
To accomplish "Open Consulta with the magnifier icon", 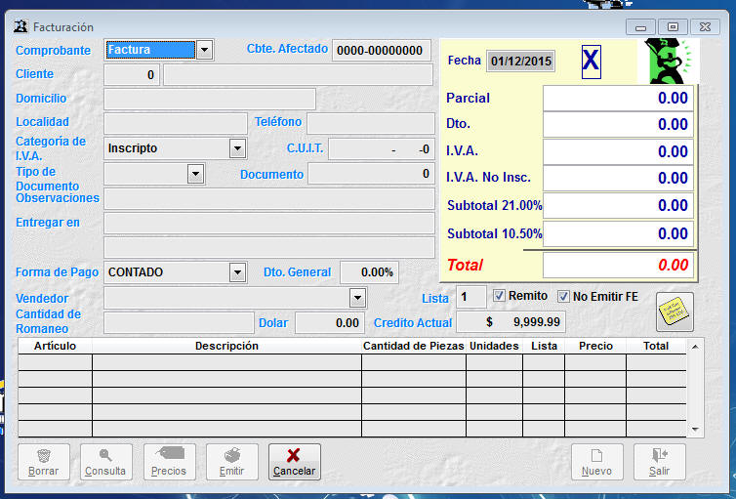I will point(105,461).
